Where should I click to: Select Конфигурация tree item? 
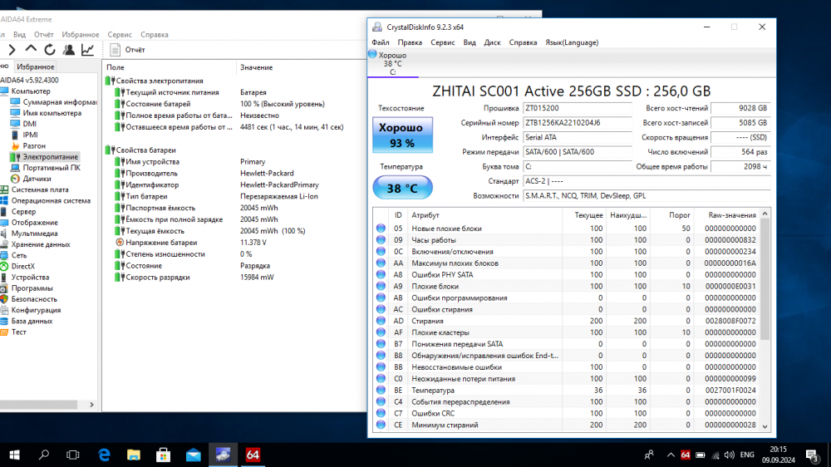(x=36, y=310)
